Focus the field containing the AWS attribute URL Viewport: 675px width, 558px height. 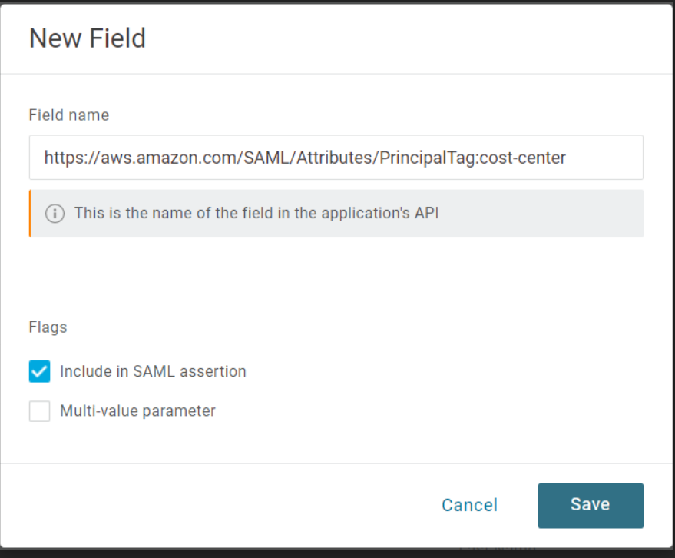pyautogui.click(x=336, y=158)
